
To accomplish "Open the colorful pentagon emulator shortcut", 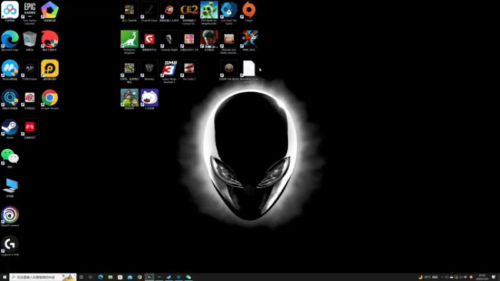I will 50,11.
